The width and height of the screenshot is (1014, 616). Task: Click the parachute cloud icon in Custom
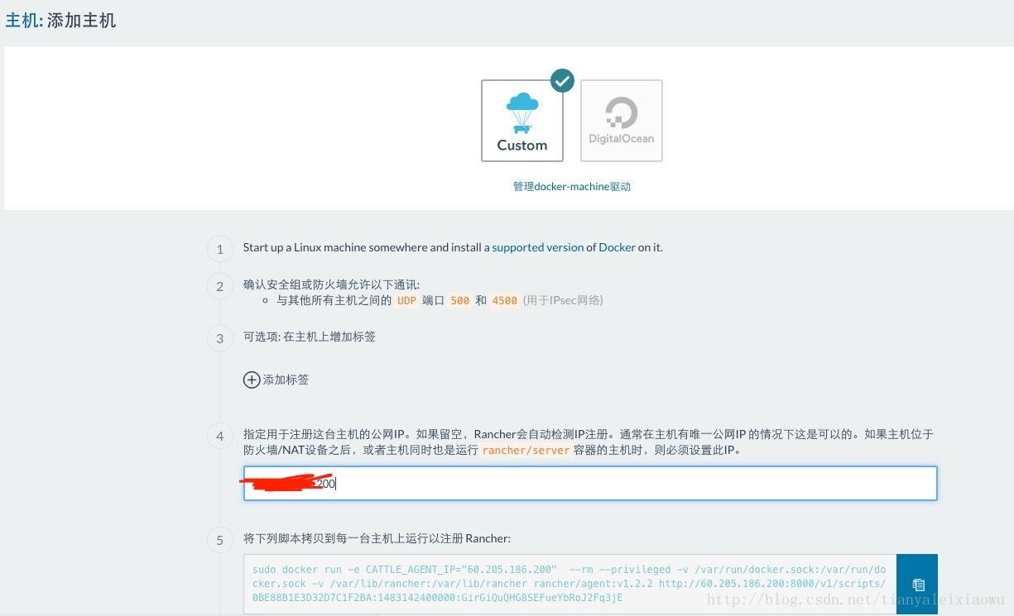(x=522, y=112)
